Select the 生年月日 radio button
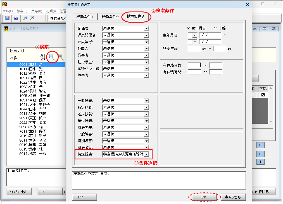This screenshot has width=283, height=204. pyautogui.click(x=188, y=28)
